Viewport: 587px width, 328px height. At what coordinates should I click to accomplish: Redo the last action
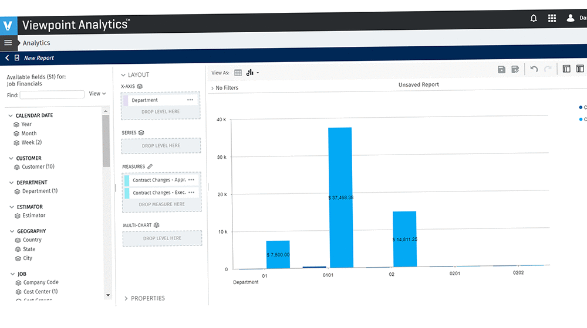pos(548,69)
